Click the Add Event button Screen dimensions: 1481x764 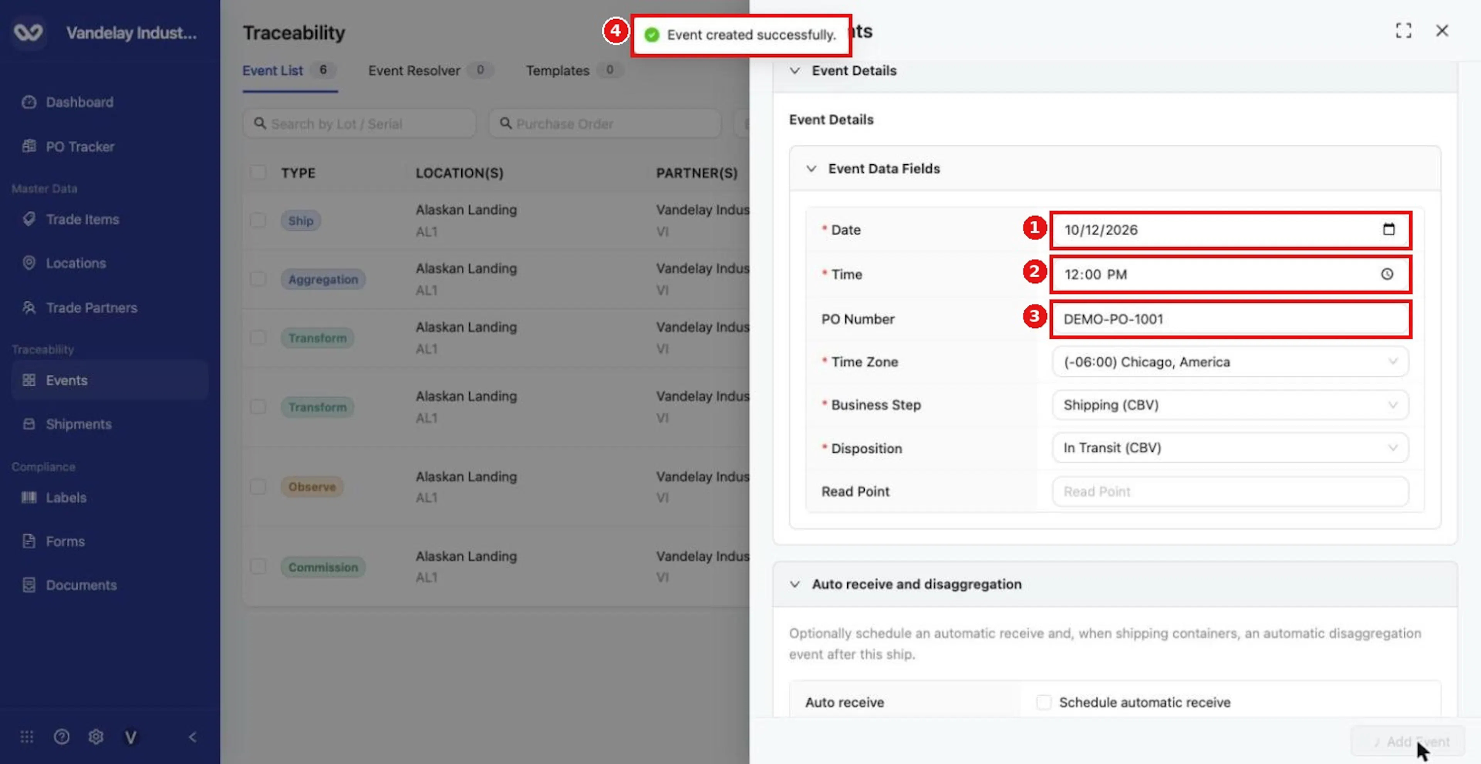tap(1407, 742)
